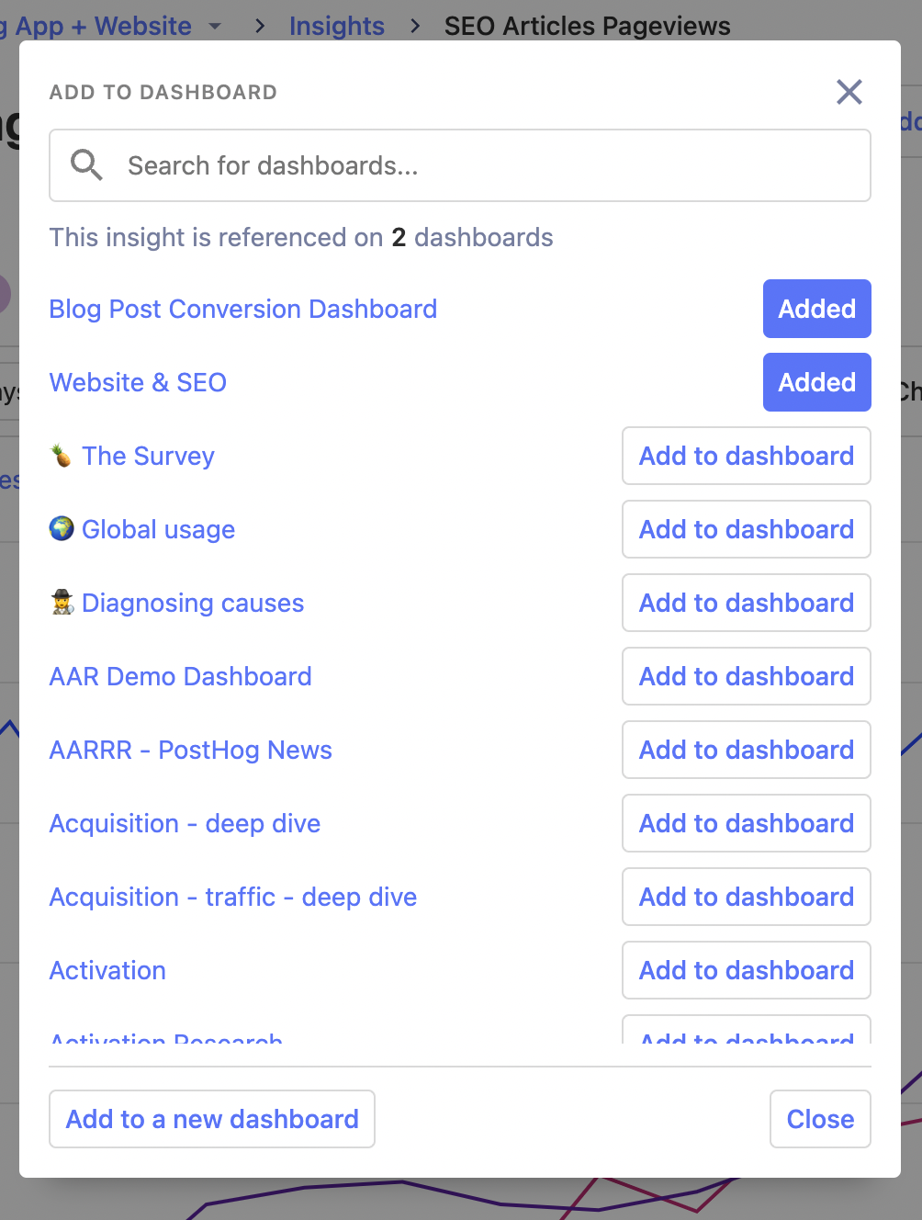Add insight to the Activation dashboard

point(746,970)
